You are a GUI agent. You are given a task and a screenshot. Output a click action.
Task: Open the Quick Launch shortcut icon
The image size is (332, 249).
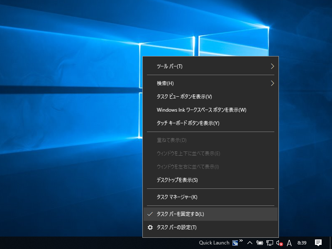pos(235,243)
